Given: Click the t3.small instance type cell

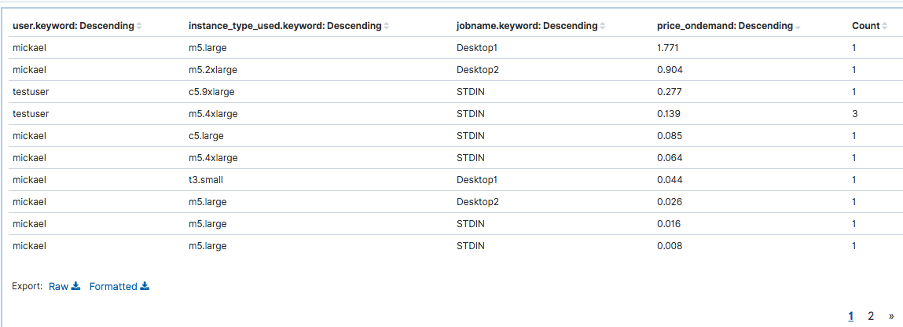Looking at the screenshot, I should (207, 180).
